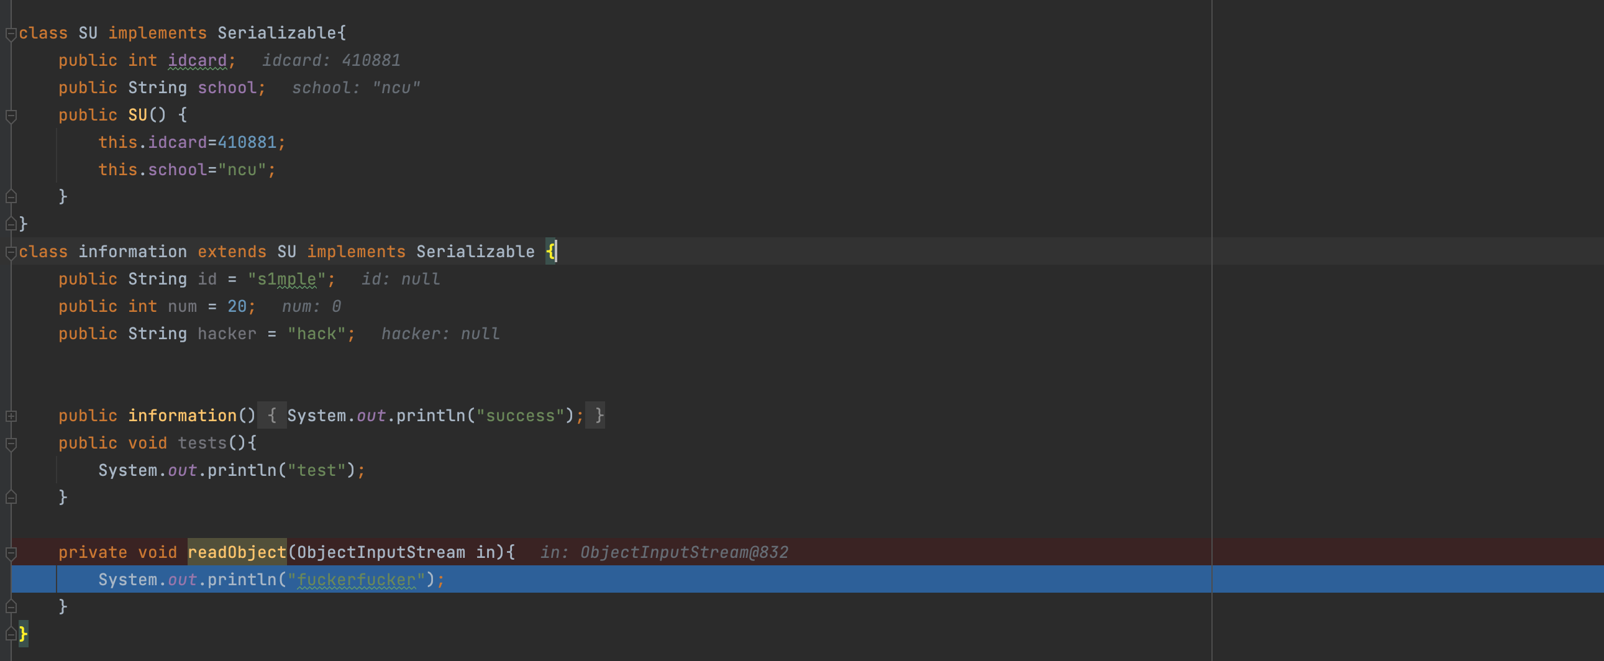Click the "success" string in println

tap(520, 416)
